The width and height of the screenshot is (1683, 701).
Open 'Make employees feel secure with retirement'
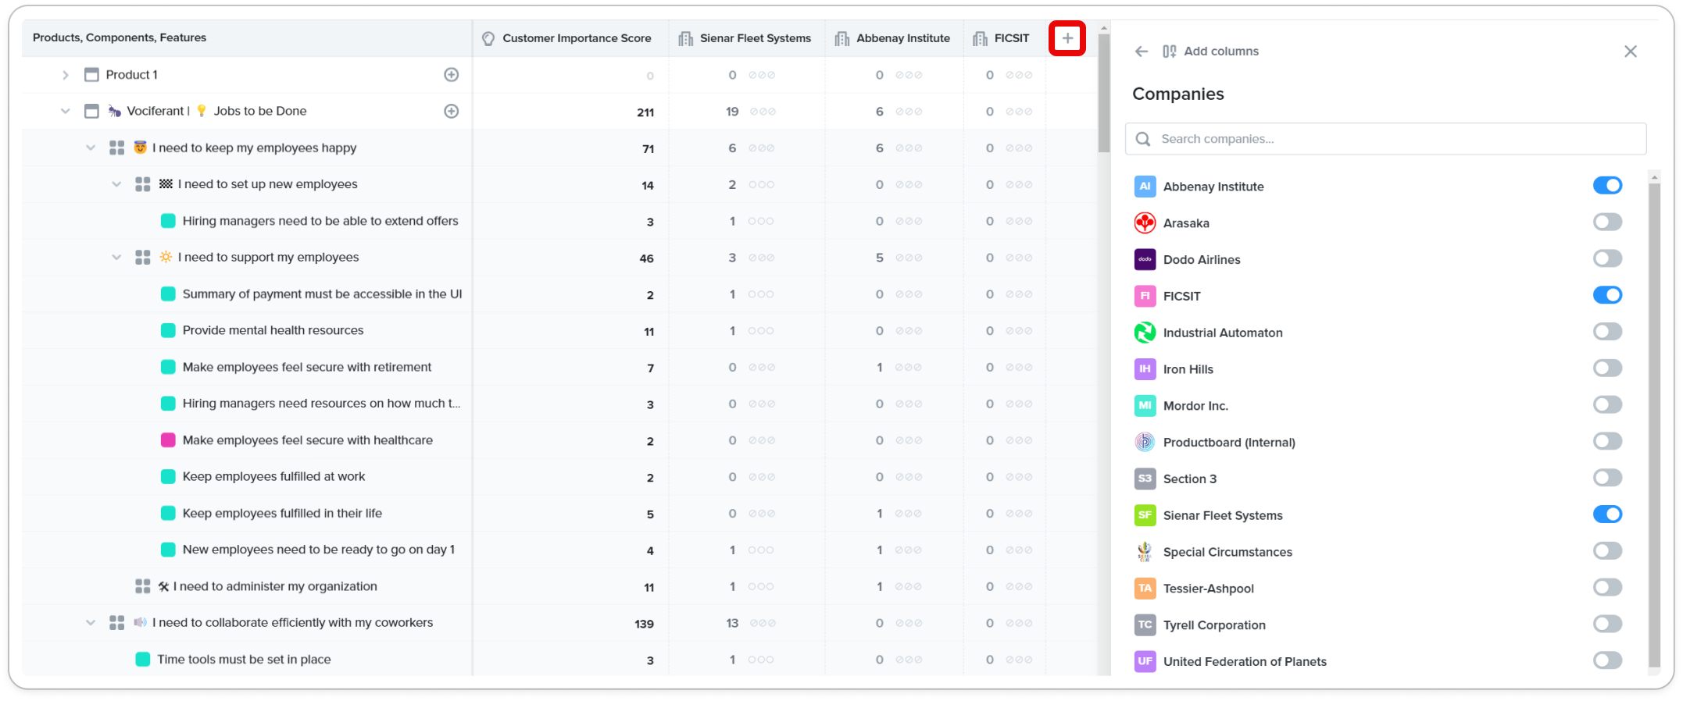[x=307, y=367]
